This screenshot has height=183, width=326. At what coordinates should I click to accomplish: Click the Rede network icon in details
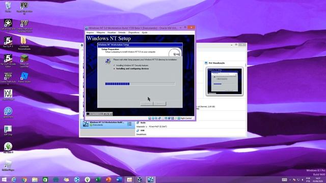(138, 123)
